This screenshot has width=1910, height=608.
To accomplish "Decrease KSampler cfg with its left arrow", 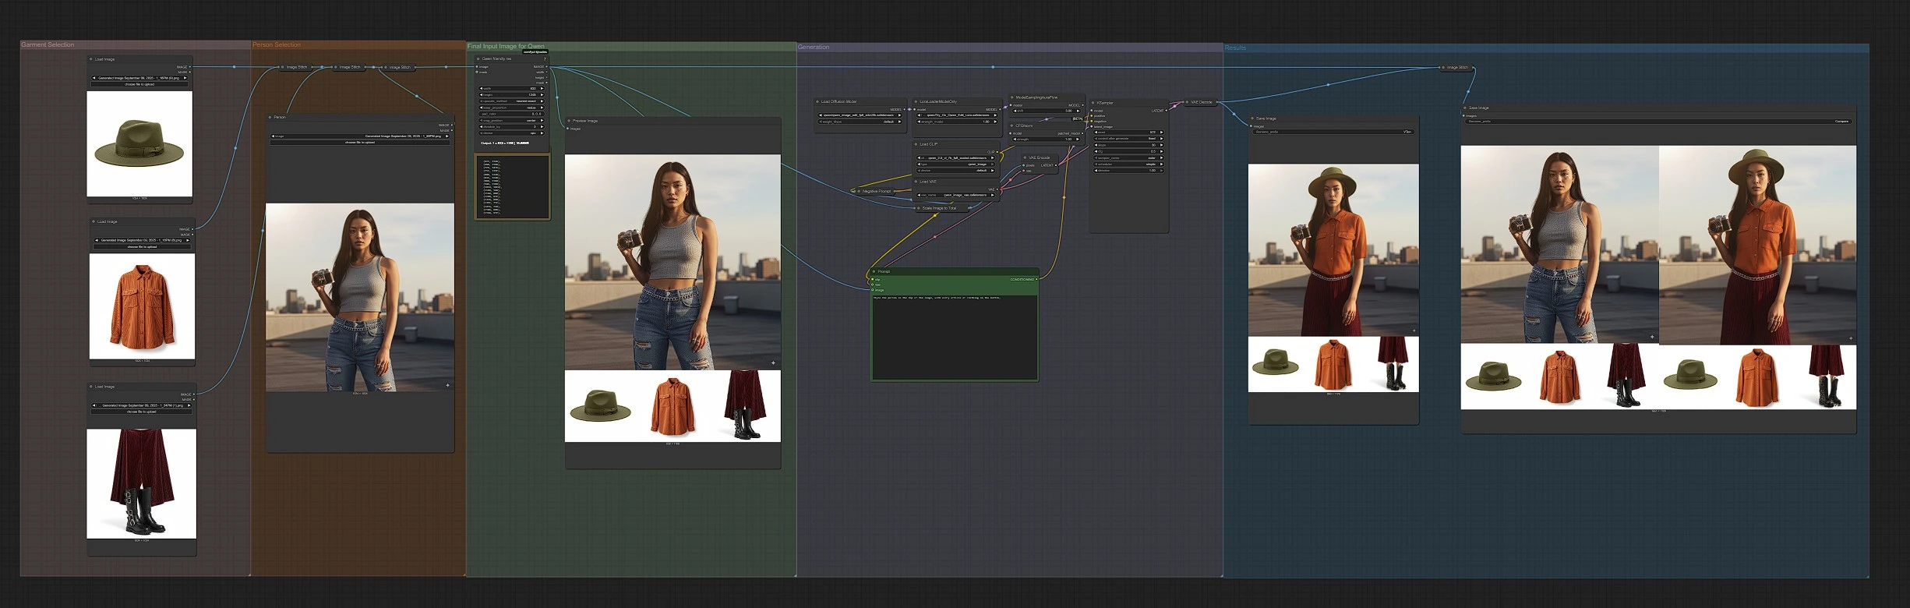I will [x=1096, y=151].
